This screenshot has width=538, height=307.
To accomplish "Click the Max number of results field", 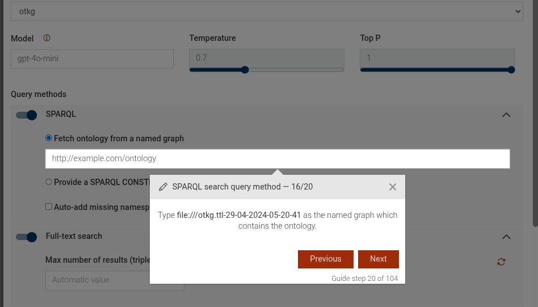I will pos(96,280).
